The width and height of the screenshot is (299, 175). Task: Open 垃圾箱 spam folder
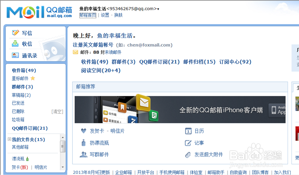point(18,119)
